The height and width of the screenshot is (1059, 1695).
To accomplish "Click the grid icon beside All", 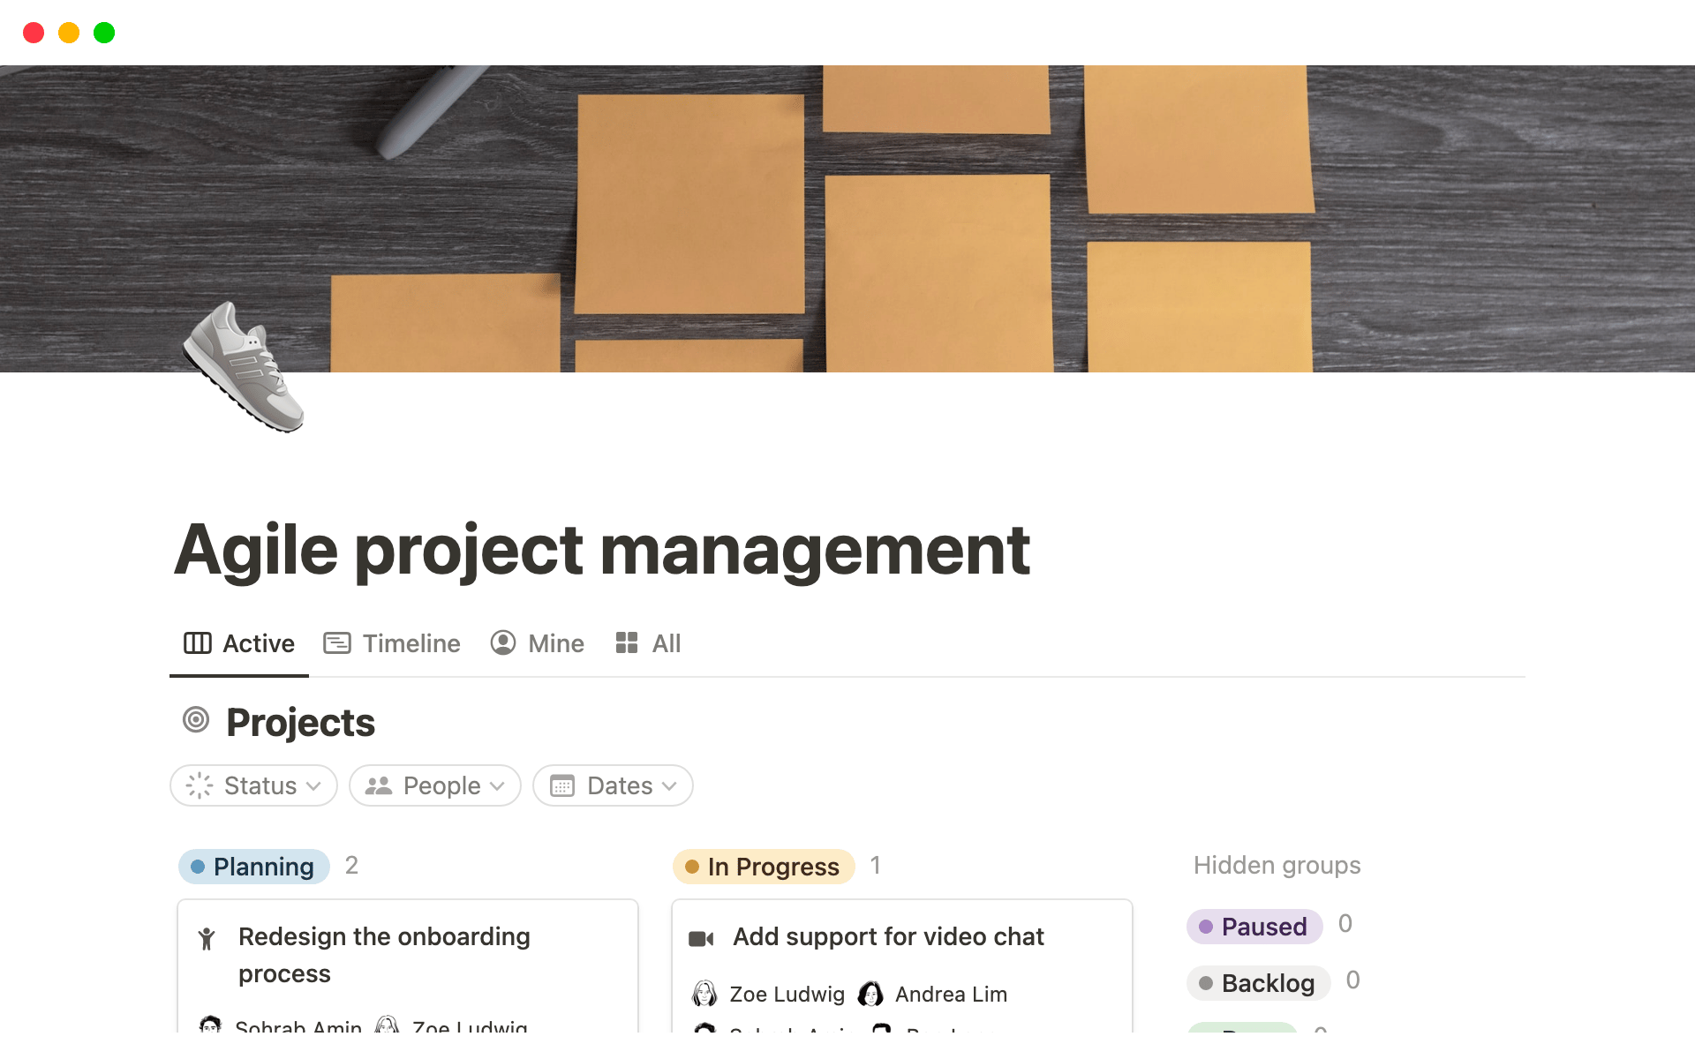I will (627, 643).
